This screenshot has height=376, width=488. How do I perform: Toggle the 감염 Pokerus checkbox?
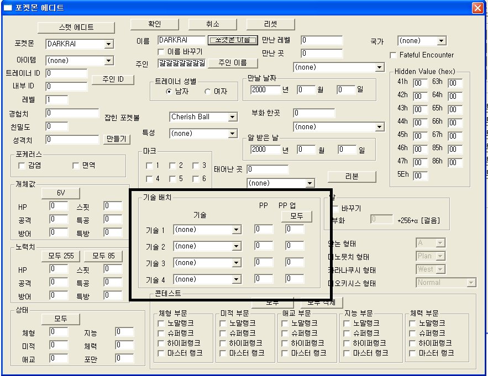pos(22,166)
